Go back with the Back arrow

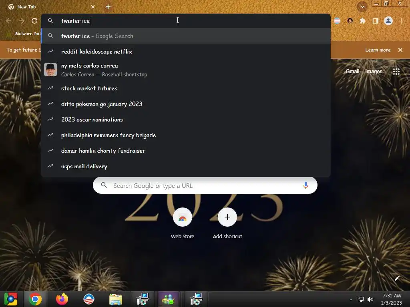(x=9, y=21)
